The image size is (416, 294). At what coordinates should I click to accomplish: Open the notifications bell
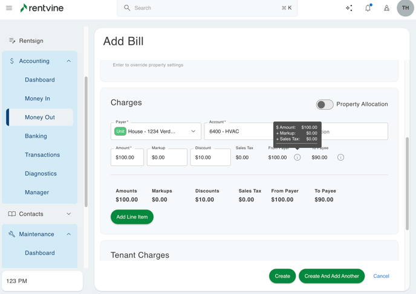click(x=368, y=8)
